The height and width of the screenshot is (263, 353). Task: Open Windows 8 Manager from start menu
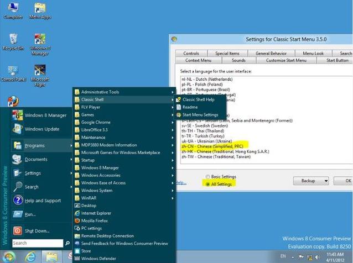pos(45,115)
